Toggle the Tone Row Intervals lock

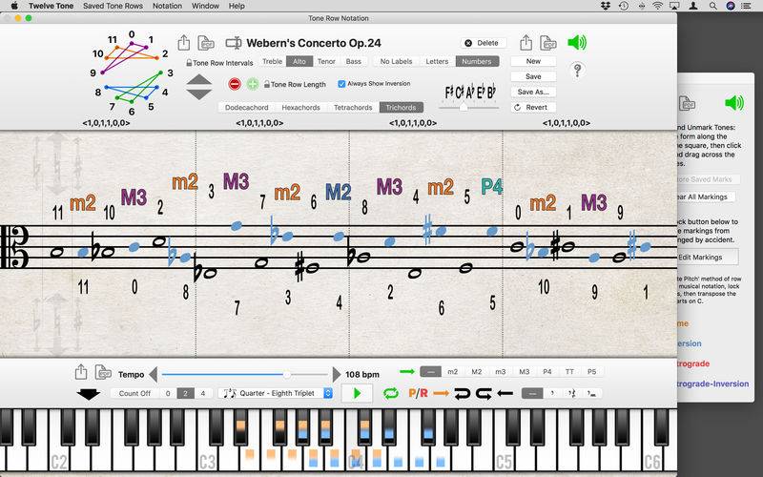189,63
